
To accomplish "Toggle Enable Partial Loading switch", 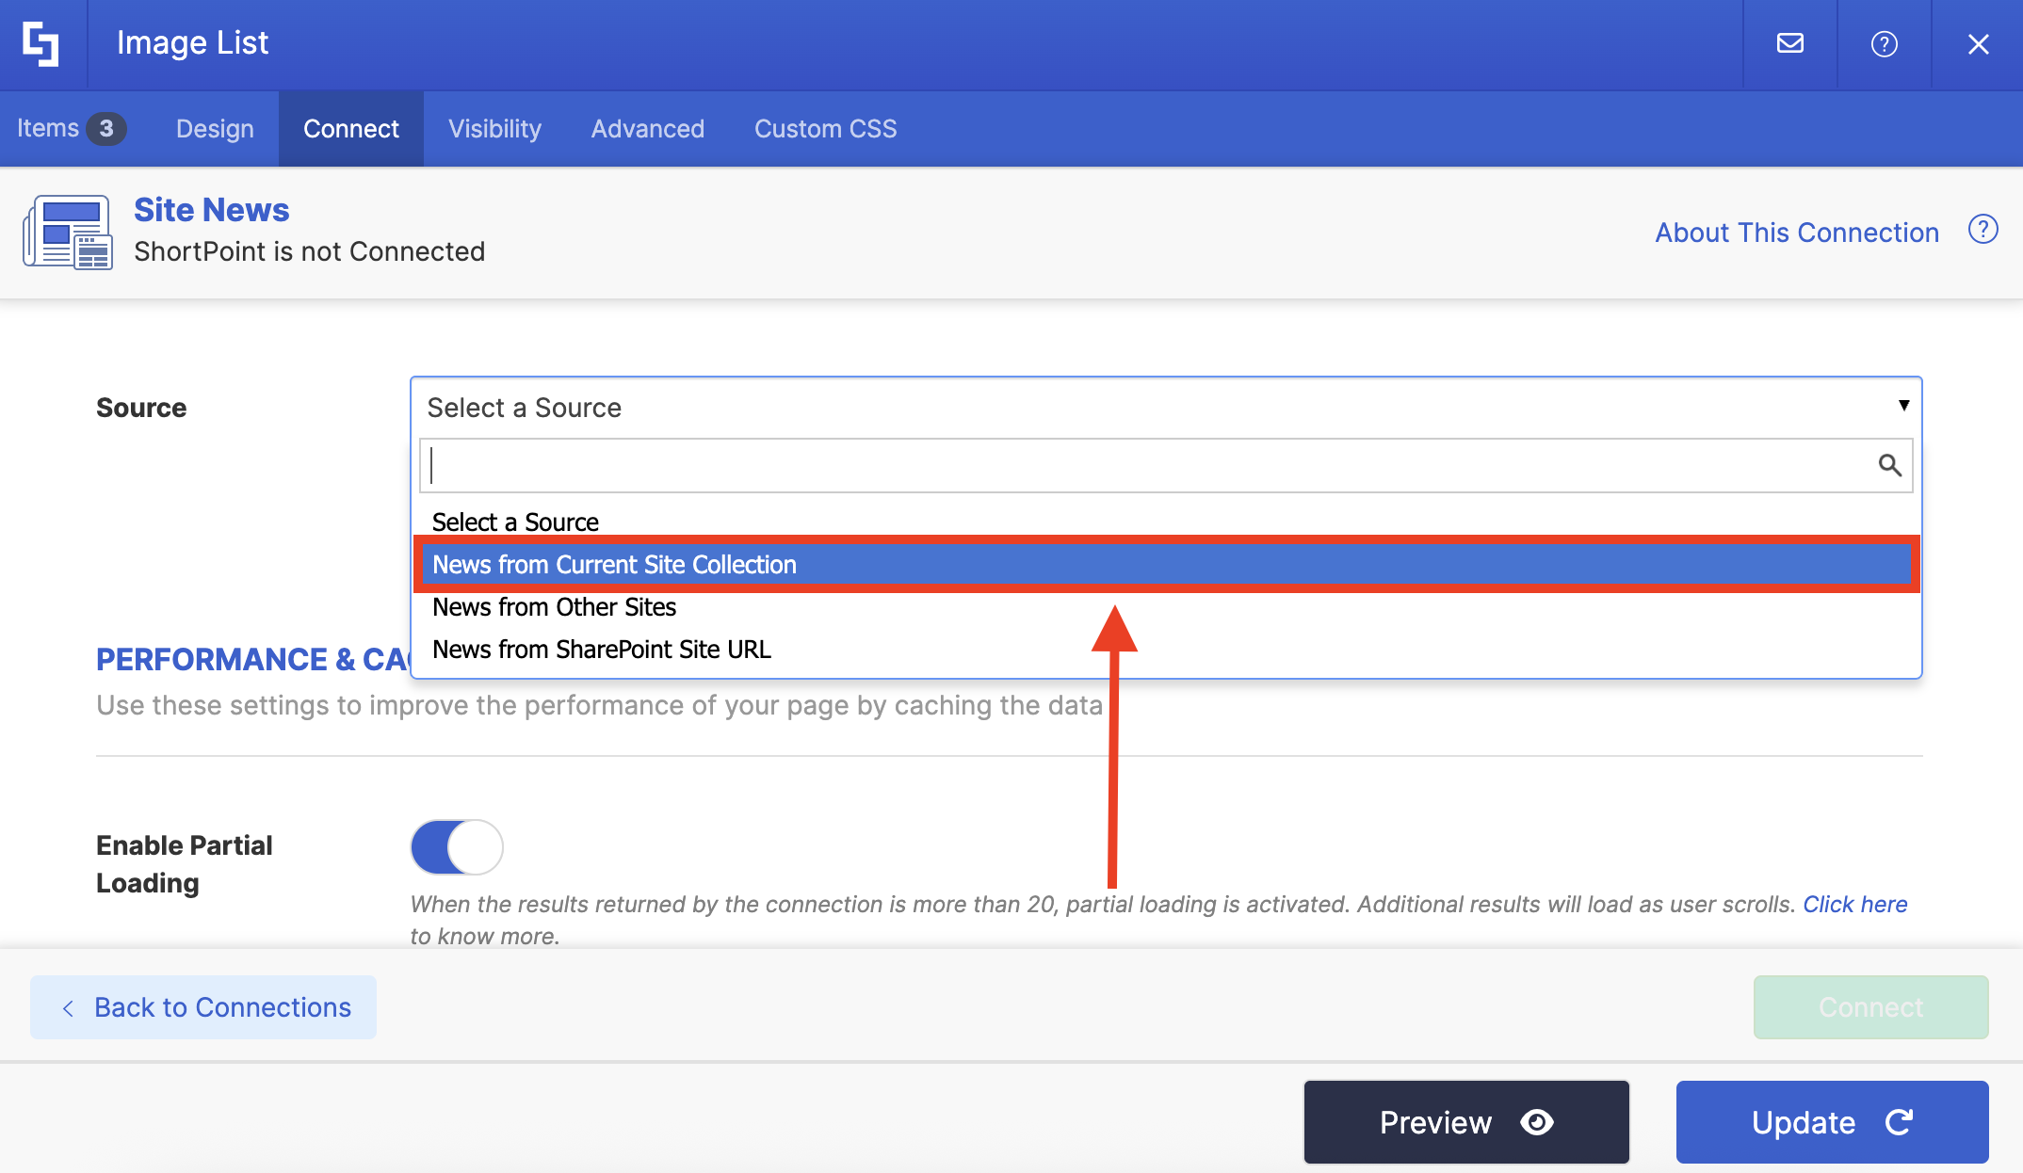I will (x=457, y=846).
